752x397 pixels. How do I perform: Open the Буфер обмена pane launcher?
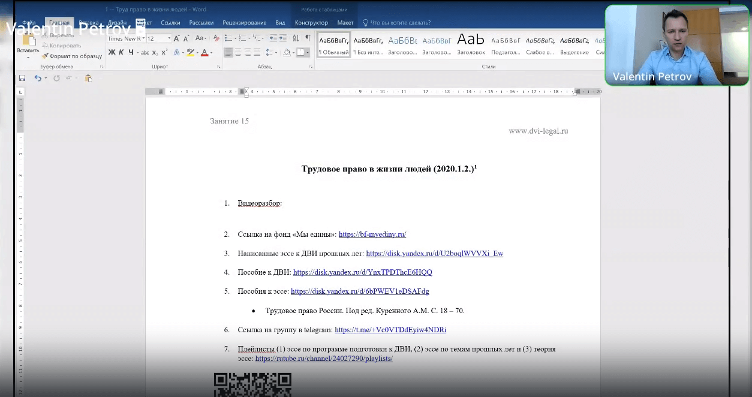(x=102, y=66)
